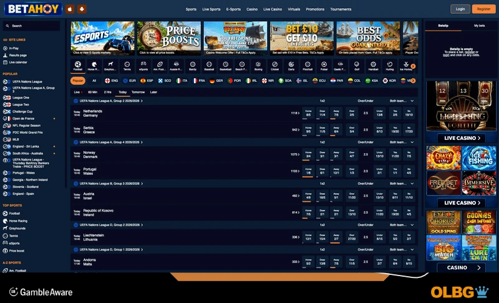Select the Football sport icon
499x303 pixels.
tap(77, 66)
